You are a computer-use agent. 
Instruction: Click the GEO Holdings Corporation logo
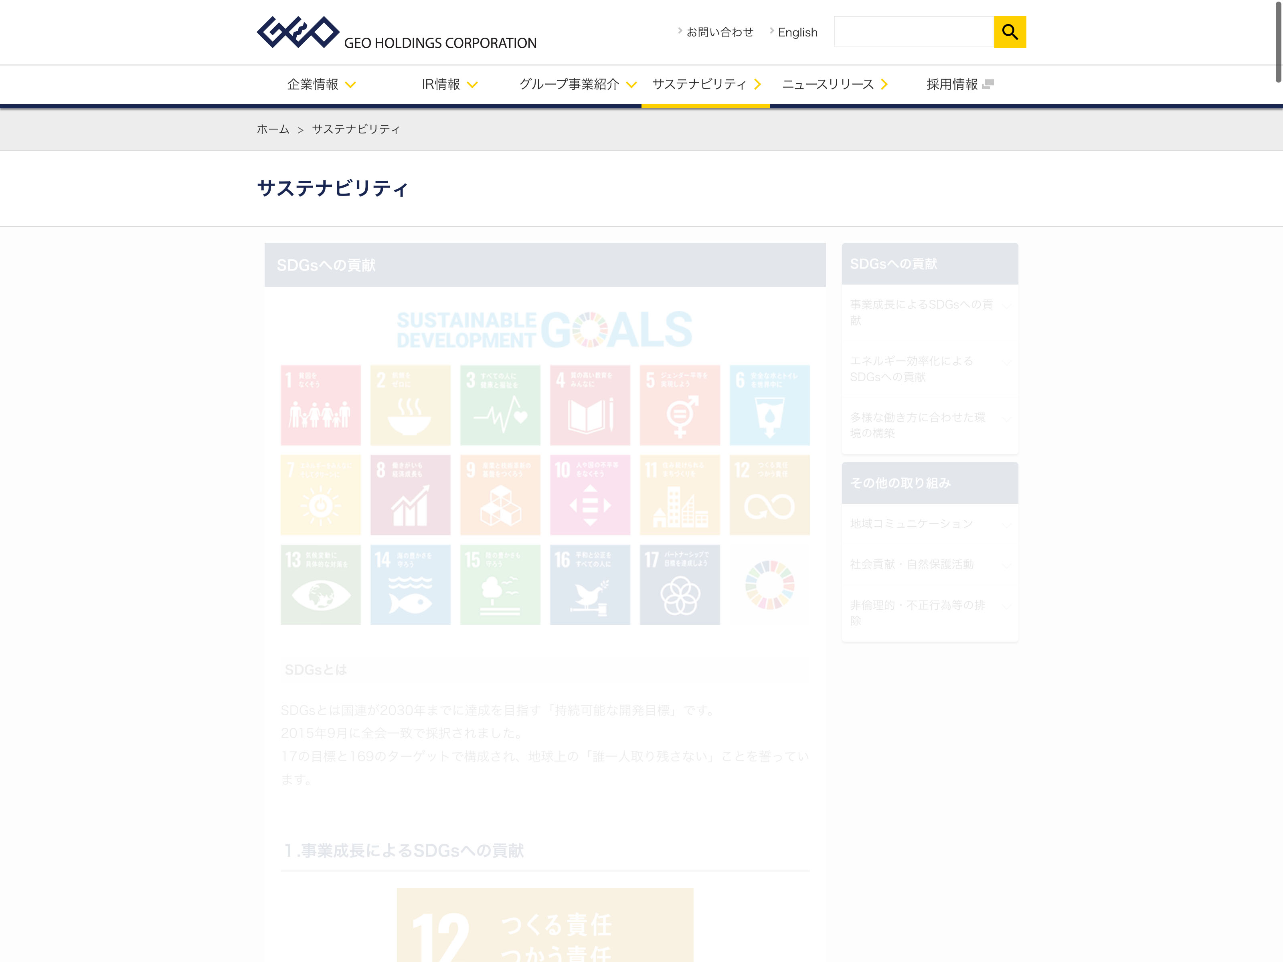397,32
